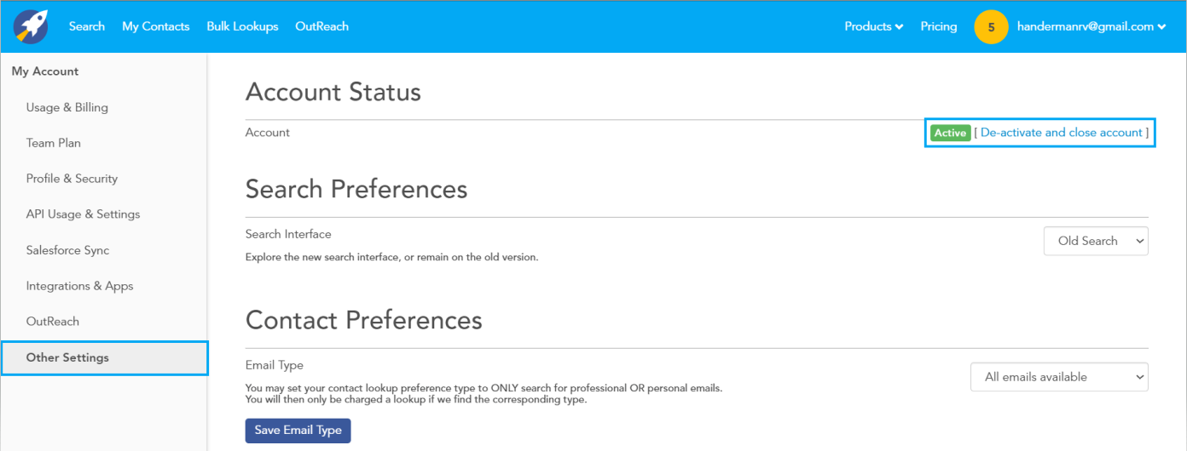Open the handermanrv@gmail.com account menu
This screenshot has height=451, width=1187.
1091,26
